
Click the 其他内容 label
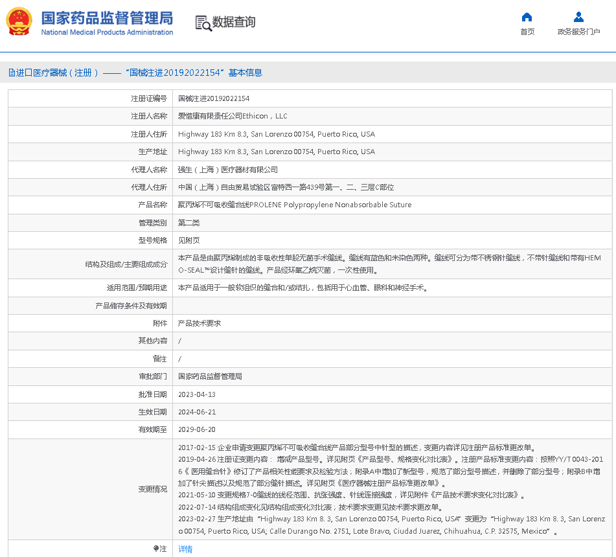point(152,341)
